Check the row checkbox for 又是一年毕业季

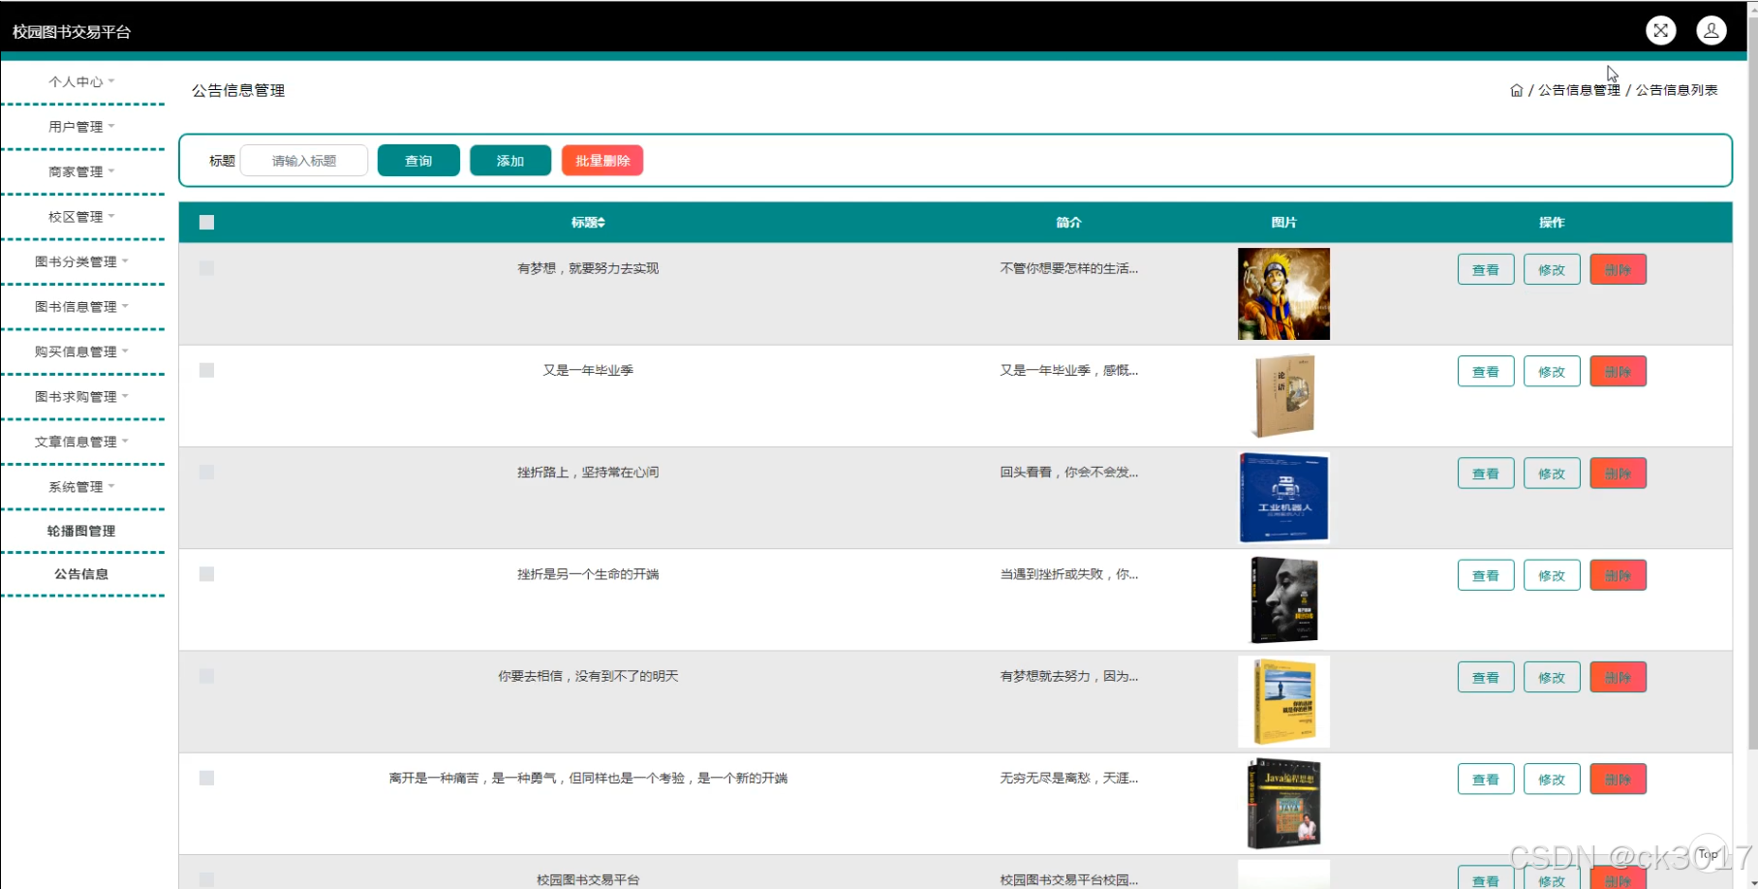point(206,370)
